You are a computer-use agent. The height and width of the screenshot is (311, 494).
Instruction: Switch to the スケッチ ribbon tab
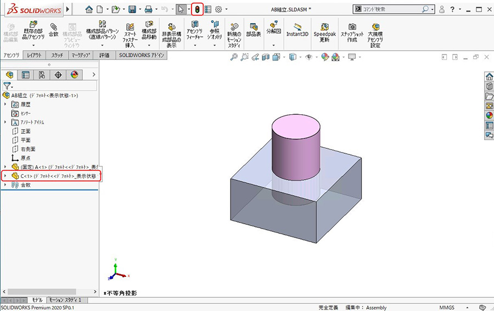tap(57, 55)
